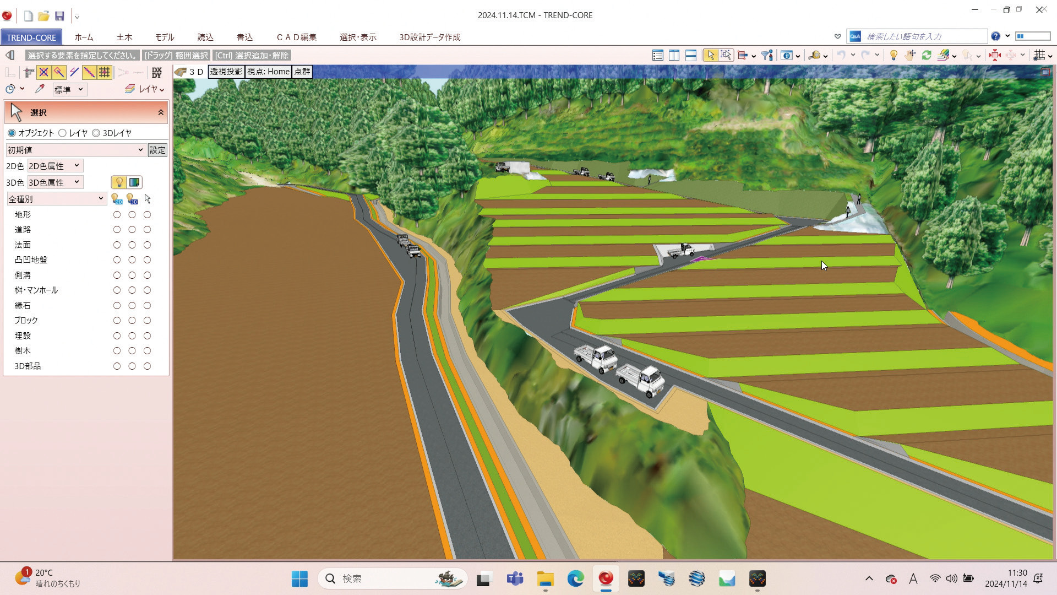Select the オブジェクト radio button

12,133
